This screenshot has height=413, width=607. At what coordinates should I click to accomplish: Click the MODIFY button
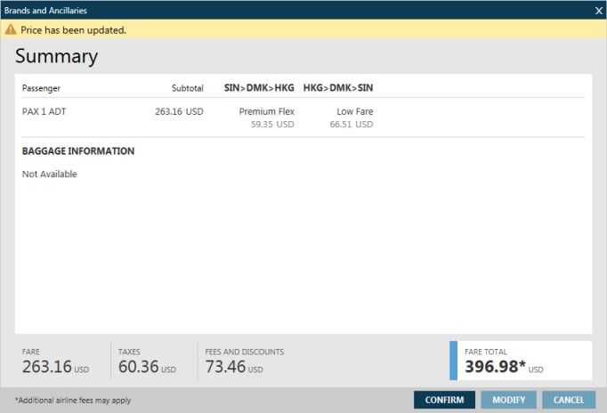tap(509, 400)
